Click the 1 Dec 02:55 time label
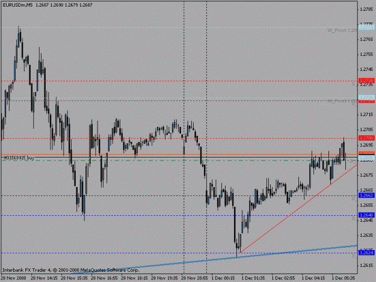 [x=283, y=278]
